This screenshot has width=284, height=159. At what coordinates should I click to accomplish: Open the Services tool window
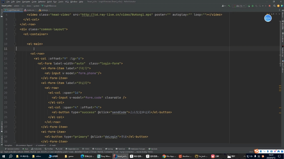point(153,149)
